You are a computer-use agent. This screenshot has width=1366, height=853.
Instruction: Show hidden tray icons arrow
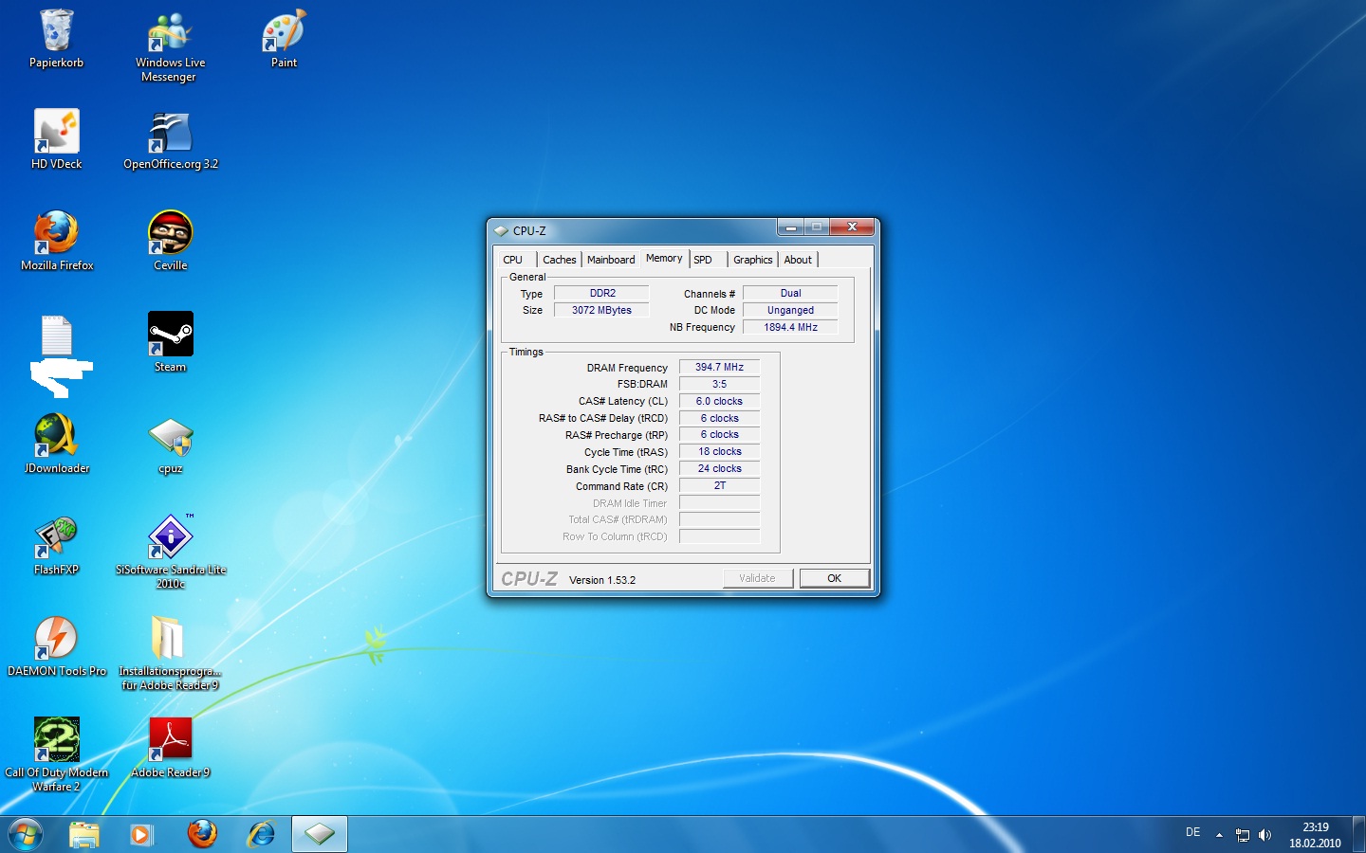pos(1219,835)
